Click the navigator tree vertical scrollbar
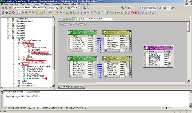Screen dimensions: 192x113 [53, 52]
